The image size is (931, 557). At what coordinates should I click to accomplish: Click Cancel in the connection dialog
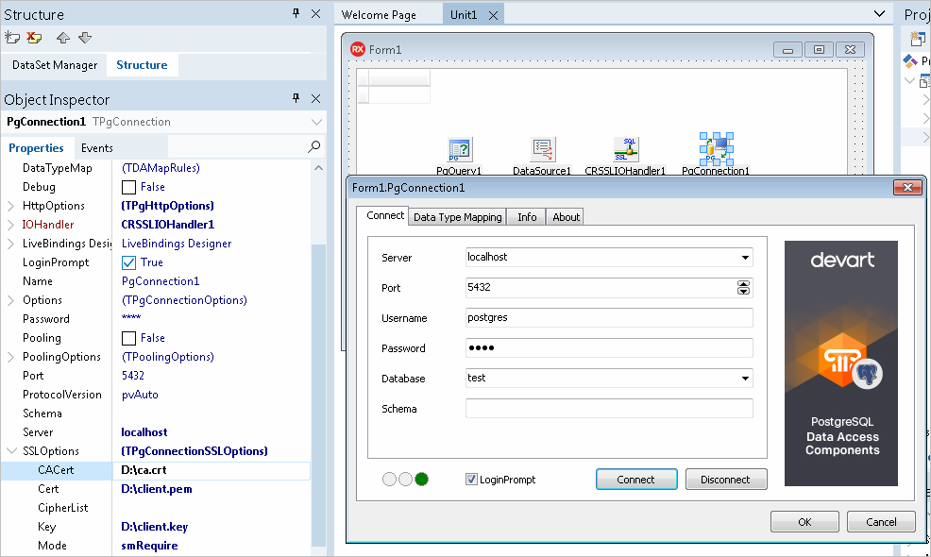click(881, 521)
